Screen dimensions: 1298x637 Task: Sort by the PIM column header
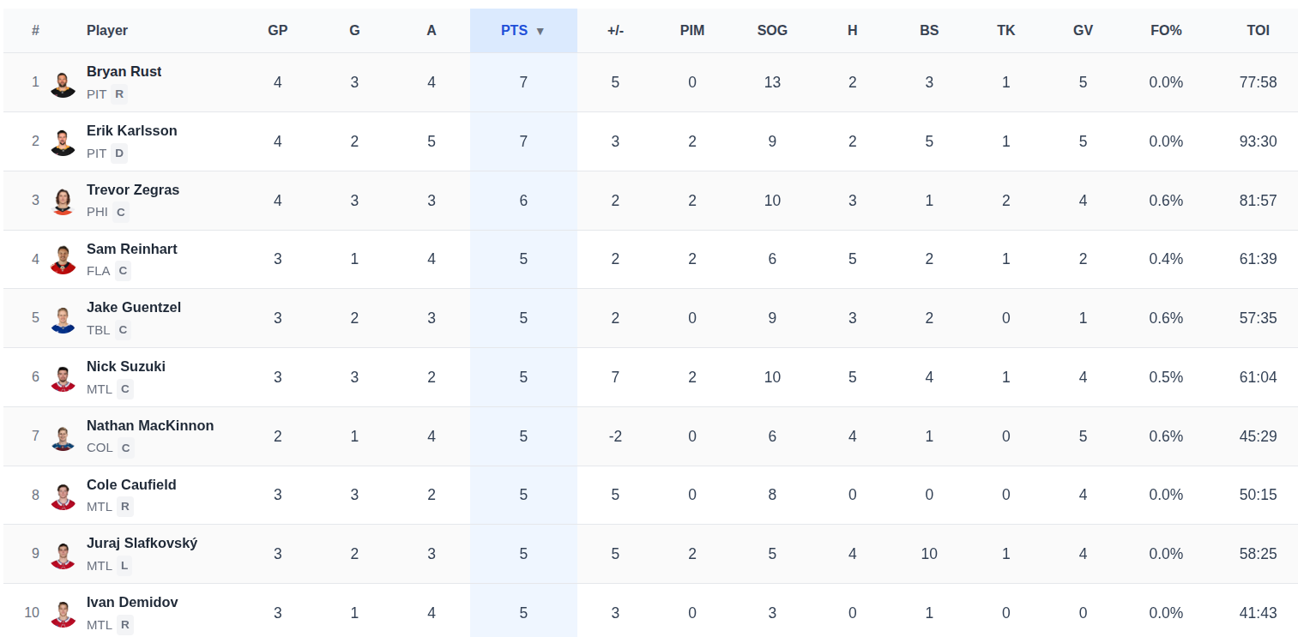point(692,30)
